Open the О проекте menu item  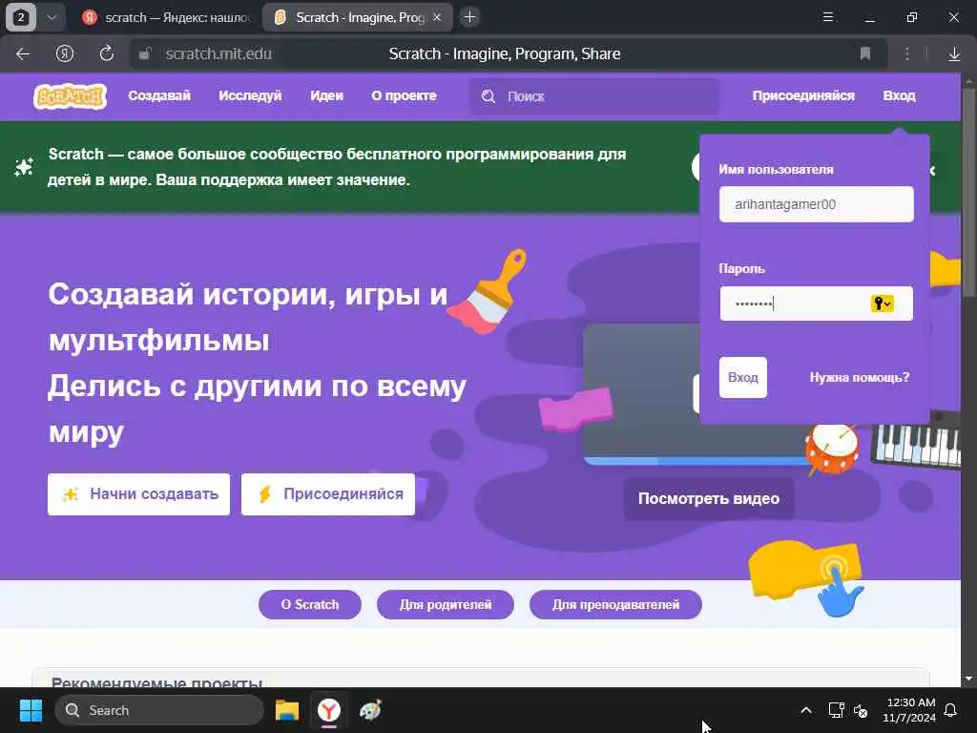point(404,96)
